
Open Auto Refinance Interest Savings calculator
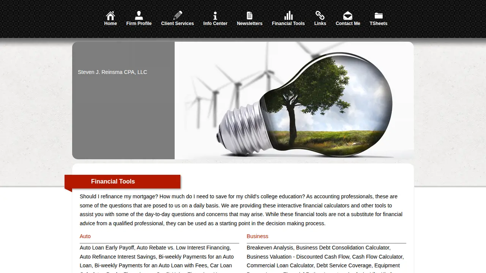[118, 257]
